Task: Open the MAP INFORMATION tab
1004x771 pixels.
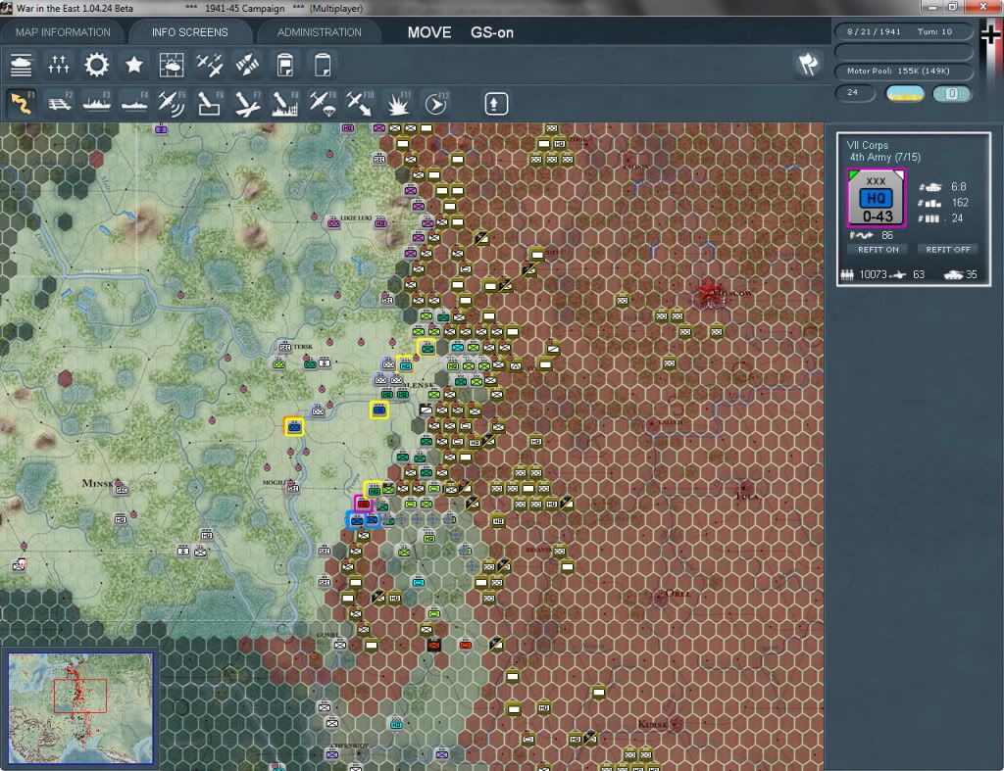Action: click(63, 32)
